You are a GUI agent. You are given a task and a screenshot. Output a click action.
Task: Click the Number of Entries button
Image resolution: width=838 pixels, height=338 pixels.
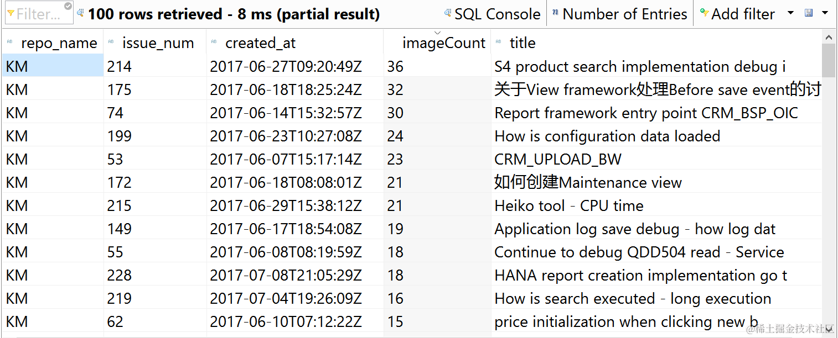624,14
